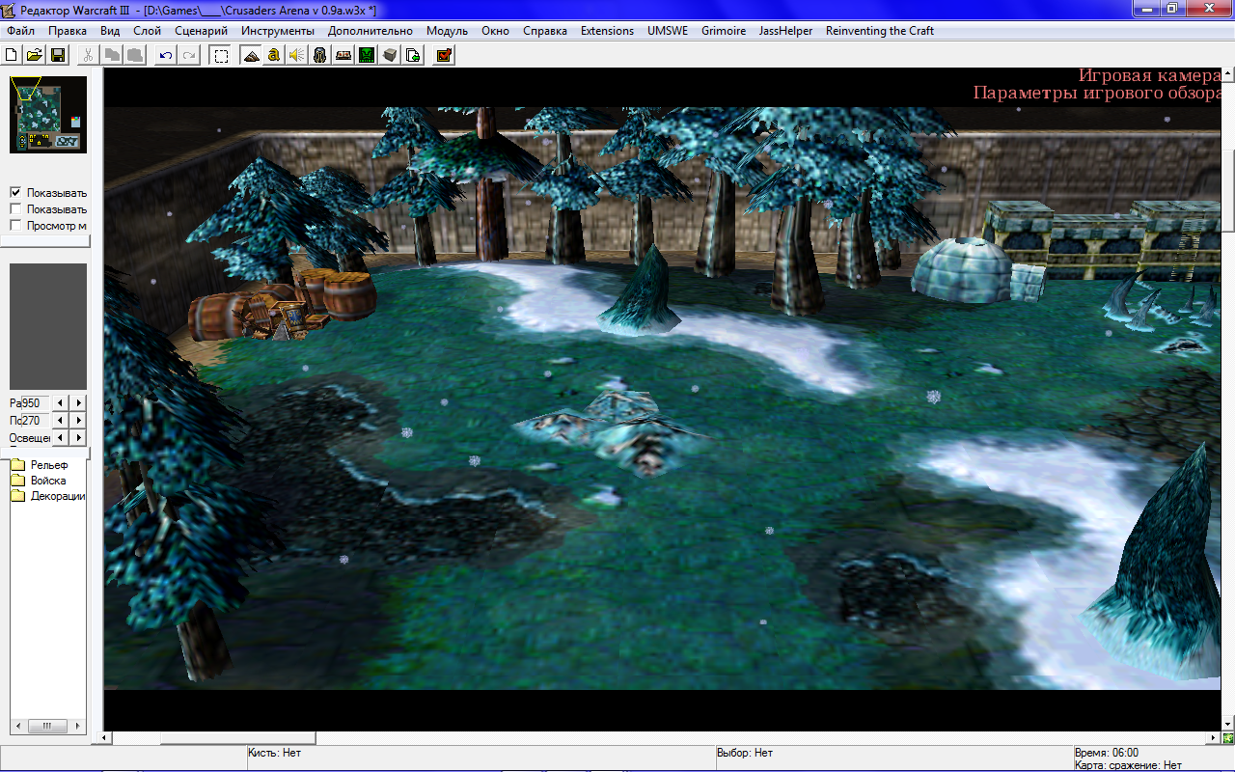
Task: Select the Рельеф folder in the tree
Action: click(x=49, y=464)
